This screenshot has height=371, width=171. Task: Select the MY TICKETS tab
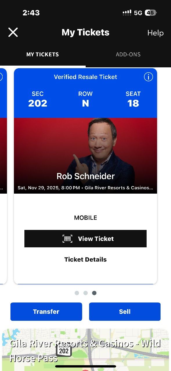click(x=42, y=54)
